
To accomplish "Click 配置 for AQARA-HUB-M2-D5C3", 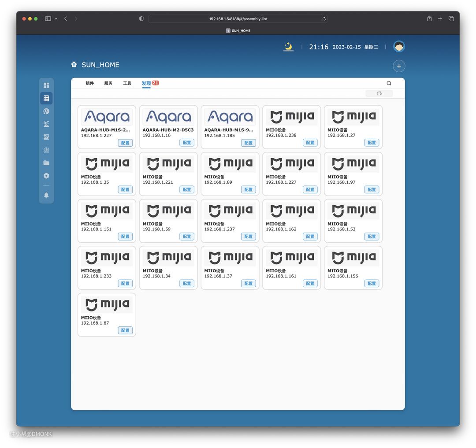I will point(187,143).
